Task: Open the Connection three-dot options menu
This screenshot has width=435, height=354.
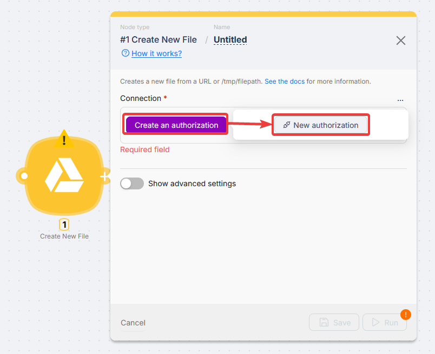Action: pyautogui.click(x=400, y=100)
